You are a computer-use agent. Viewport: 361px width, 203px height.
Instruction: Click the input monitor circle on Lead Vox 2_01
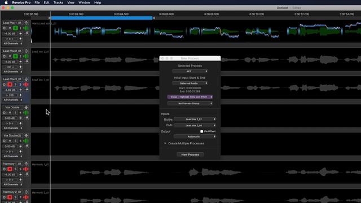pos(4,56)
